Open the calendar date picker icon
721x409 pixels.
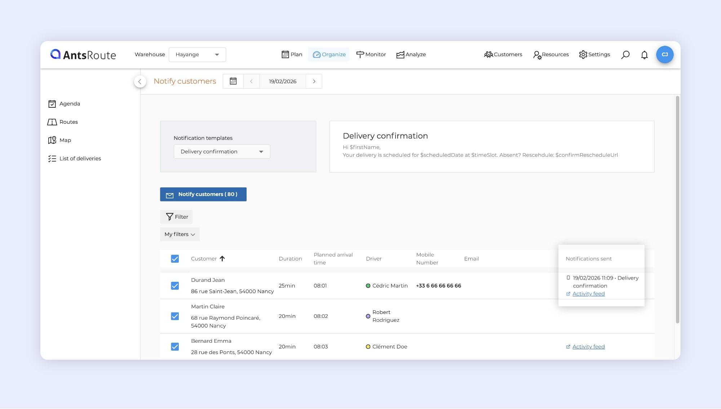[x=233, y=81]
